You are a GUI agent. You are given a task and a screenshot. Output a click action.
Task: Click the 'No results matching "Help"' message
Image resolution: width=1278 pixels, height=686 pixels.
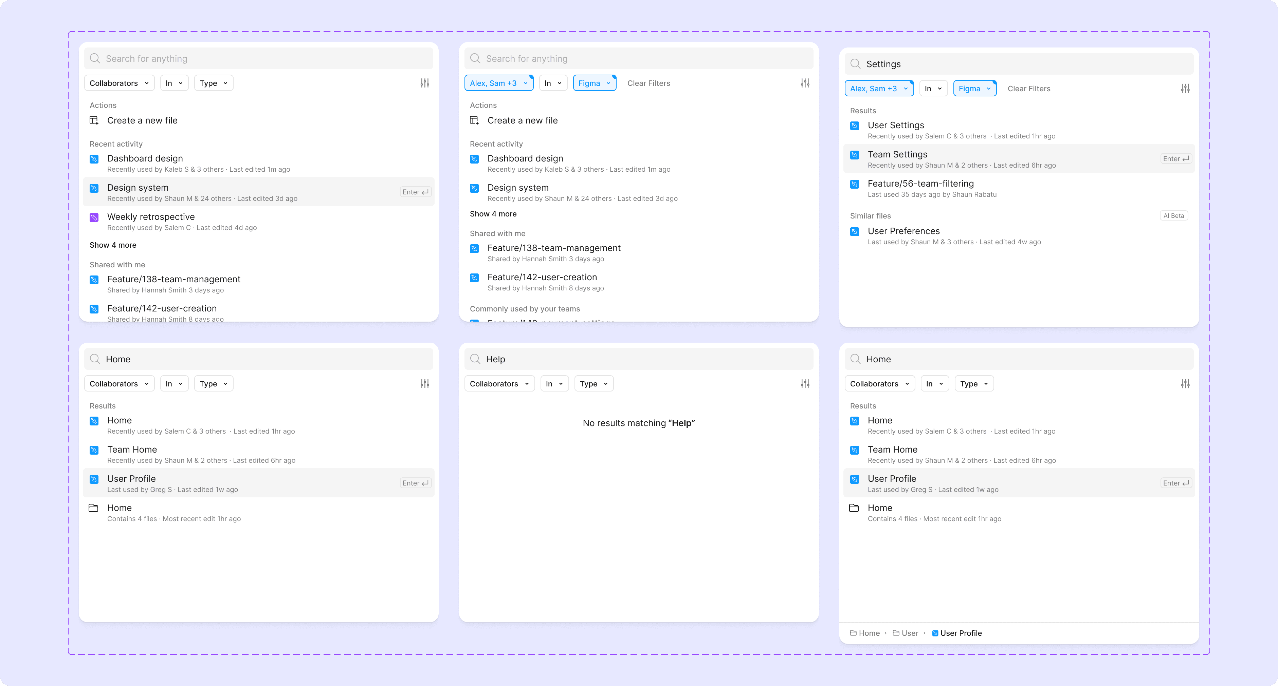coord(639,423)
